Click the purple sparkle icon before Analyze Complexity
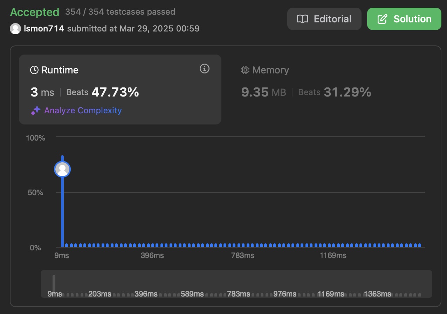447x314 pixels. [35, 110]
